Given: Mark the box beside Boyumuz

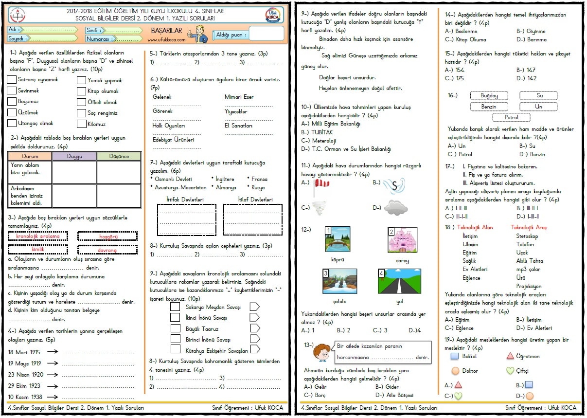Looking at the screenshot, I should click(x=12, y=102).
